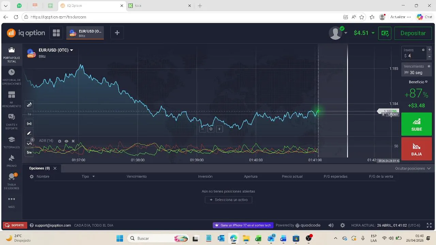
Task: Click the P/G esperadas column header
Action: (336, 177)
